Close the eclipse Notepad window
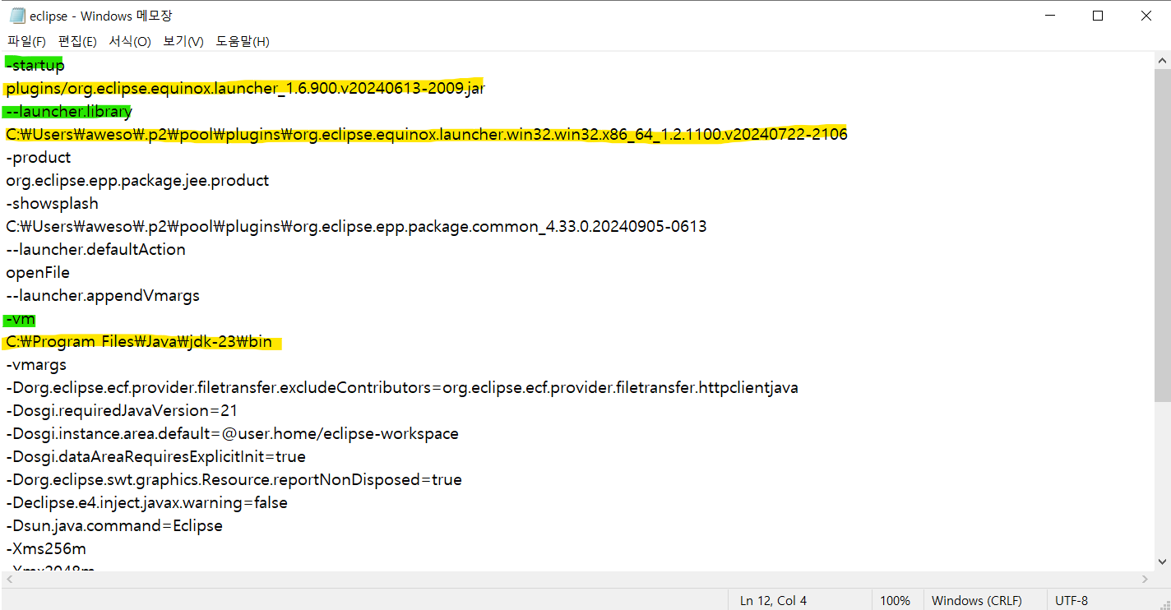Image resolution: width=1171 pixels, height=610 pixels. tap(1146, 16)
